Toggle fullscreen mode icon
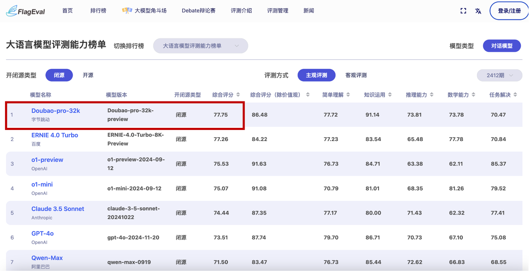The width and height of the screenshot is (529, 271). click(x=463, y=11)
